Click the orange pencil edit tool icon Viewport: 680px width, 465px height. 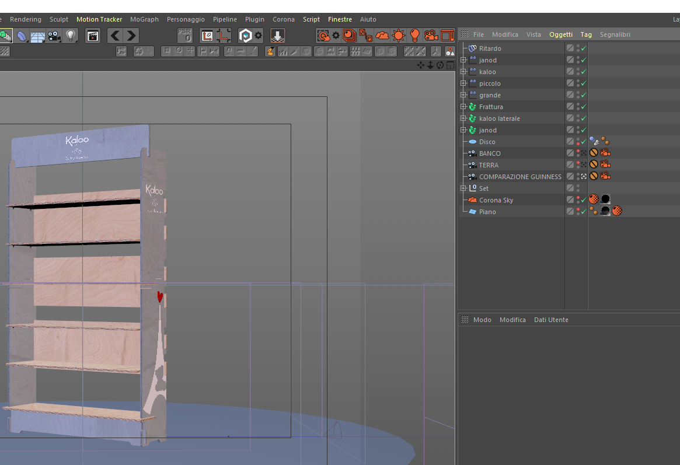pos(270,51)
